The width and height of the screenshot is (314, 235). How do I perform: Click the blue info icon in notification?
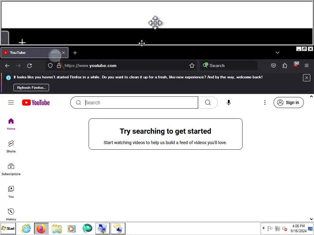point(8,77)
